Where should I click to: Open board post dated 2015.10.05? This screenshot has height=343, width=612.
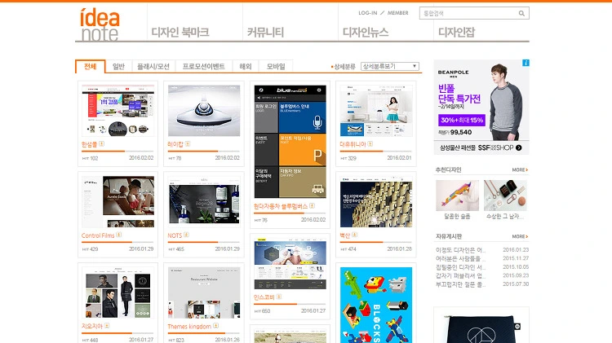(460, 267)
